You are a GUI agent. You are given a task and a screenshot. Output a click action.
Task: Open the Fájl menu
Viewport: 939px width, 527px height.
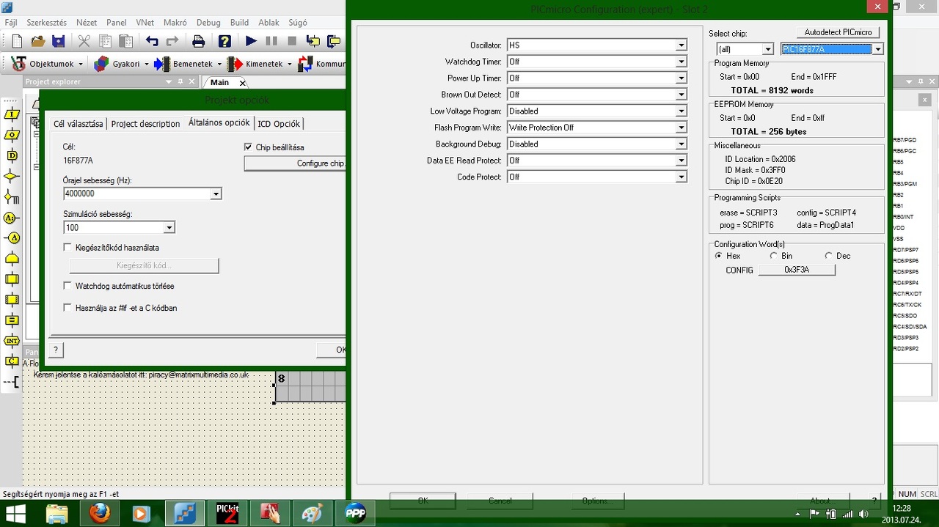[x=11, y=23]
